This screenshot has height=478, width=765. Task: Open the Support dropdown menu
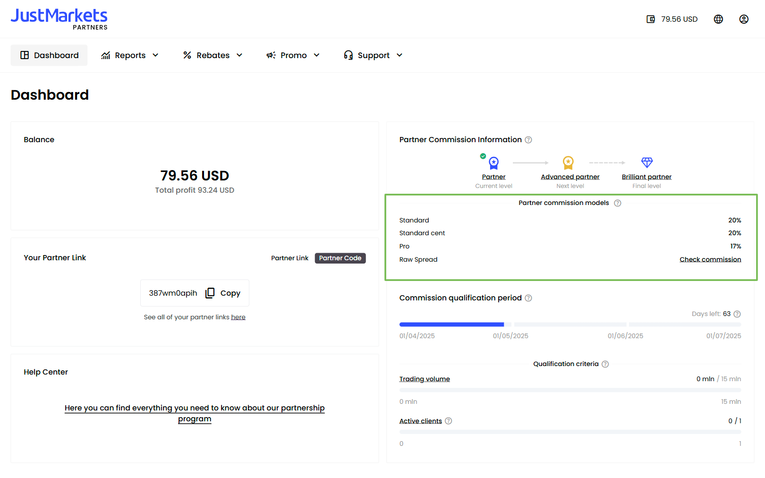tap(374, 55)
